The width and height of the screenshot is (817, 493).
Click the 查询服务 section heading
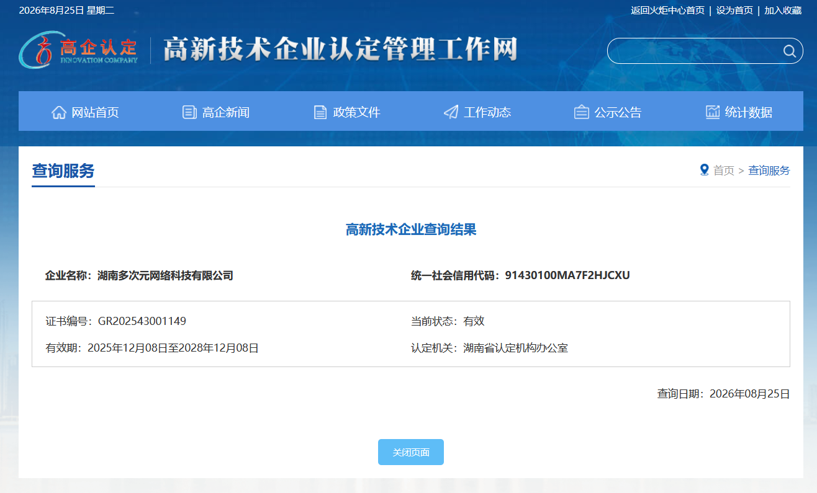[63, 171]
